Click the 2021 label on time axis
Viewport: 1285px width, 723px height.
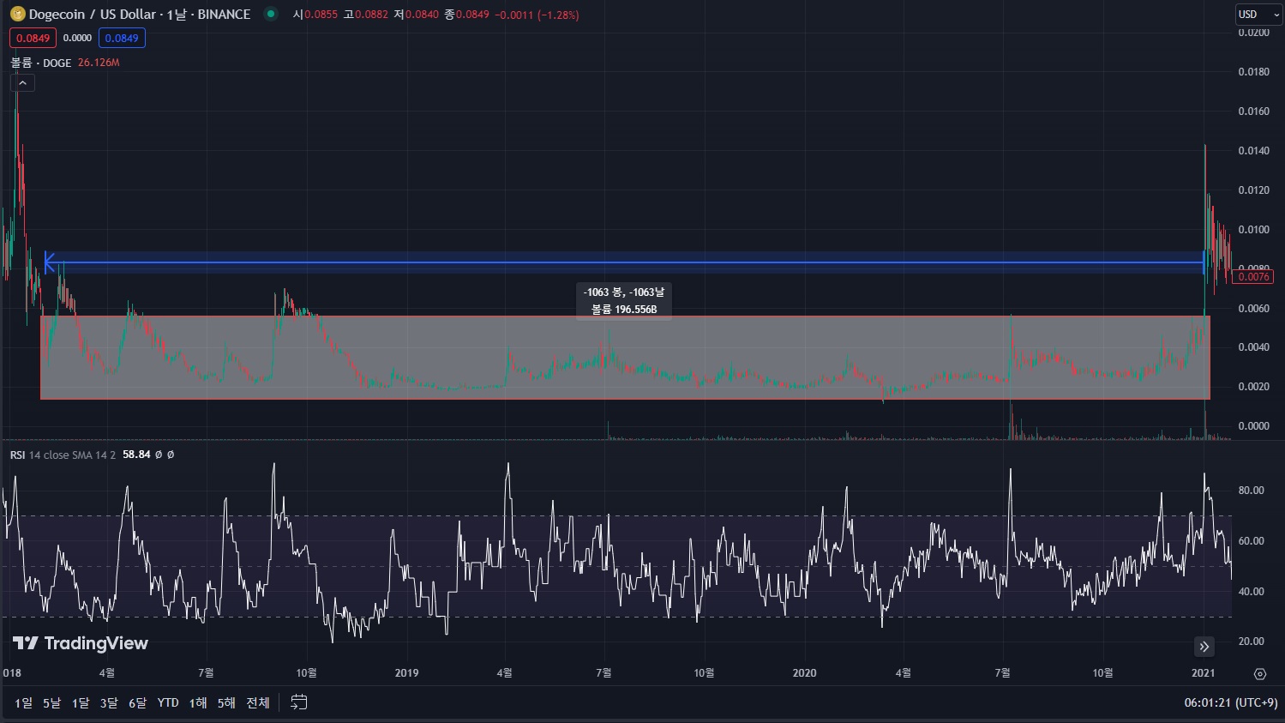[x=1203, y=673]
